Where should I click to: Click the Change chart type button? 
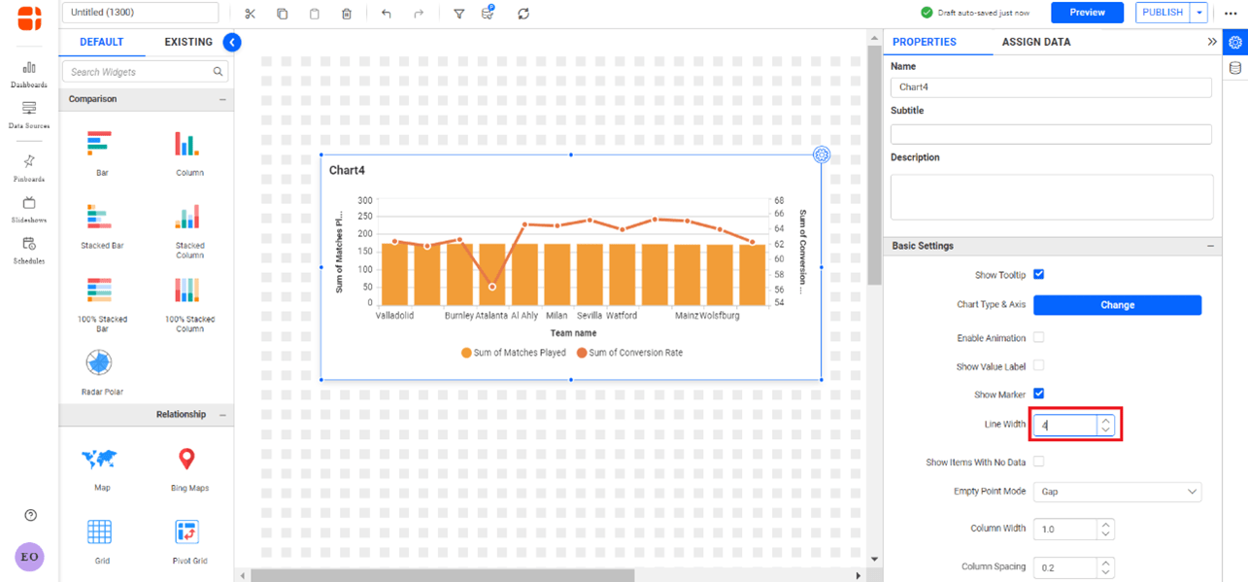[1117, 305]
